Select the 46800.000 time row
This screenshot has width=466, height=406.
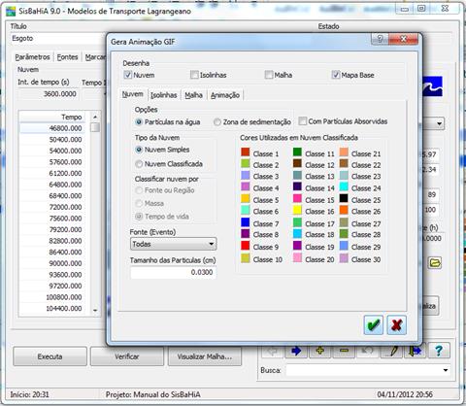52,128
